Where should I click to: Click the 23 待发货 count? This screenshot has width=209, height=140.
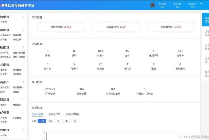[101, 64]
